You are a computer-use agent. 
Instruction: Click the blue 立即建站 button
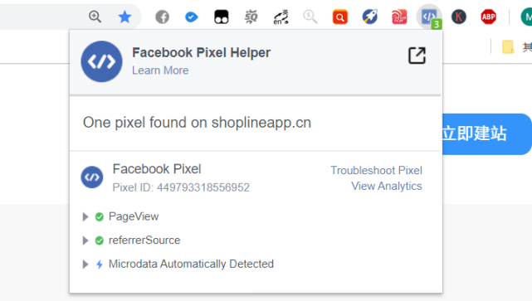point(487,134)
